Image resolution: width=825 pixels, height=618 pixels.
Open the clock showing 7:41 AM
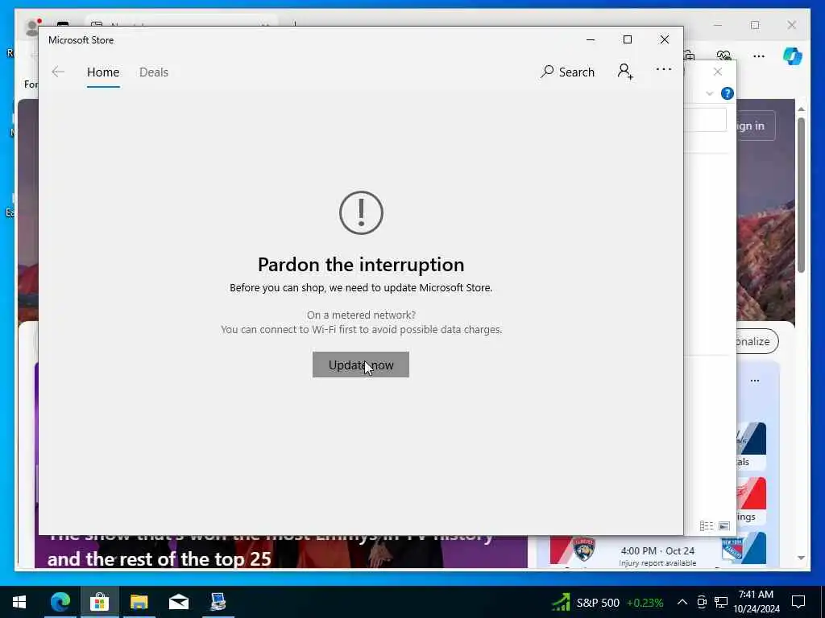click(x=756, y=602)
